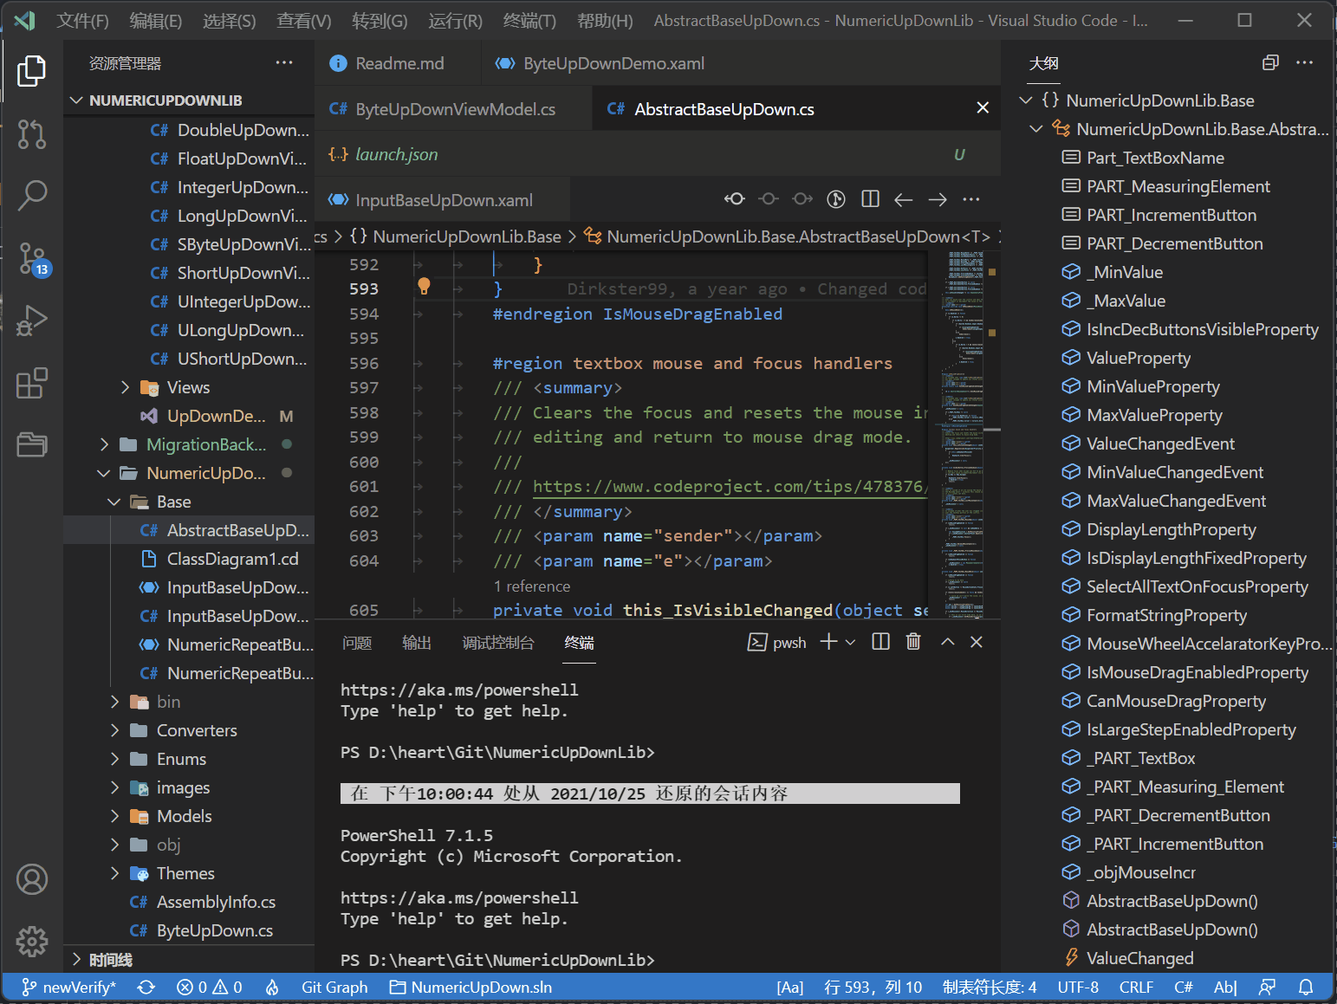Expand the Views folder in Explorer

click(x=126, y=387)
